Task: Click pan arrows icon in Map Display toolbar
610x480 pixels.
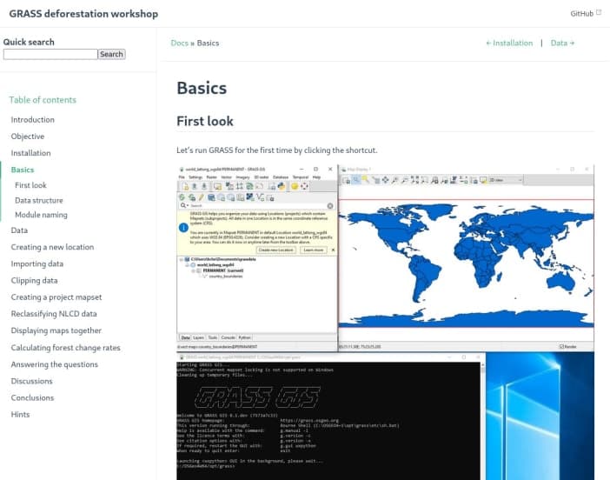Action: (385, 180)
